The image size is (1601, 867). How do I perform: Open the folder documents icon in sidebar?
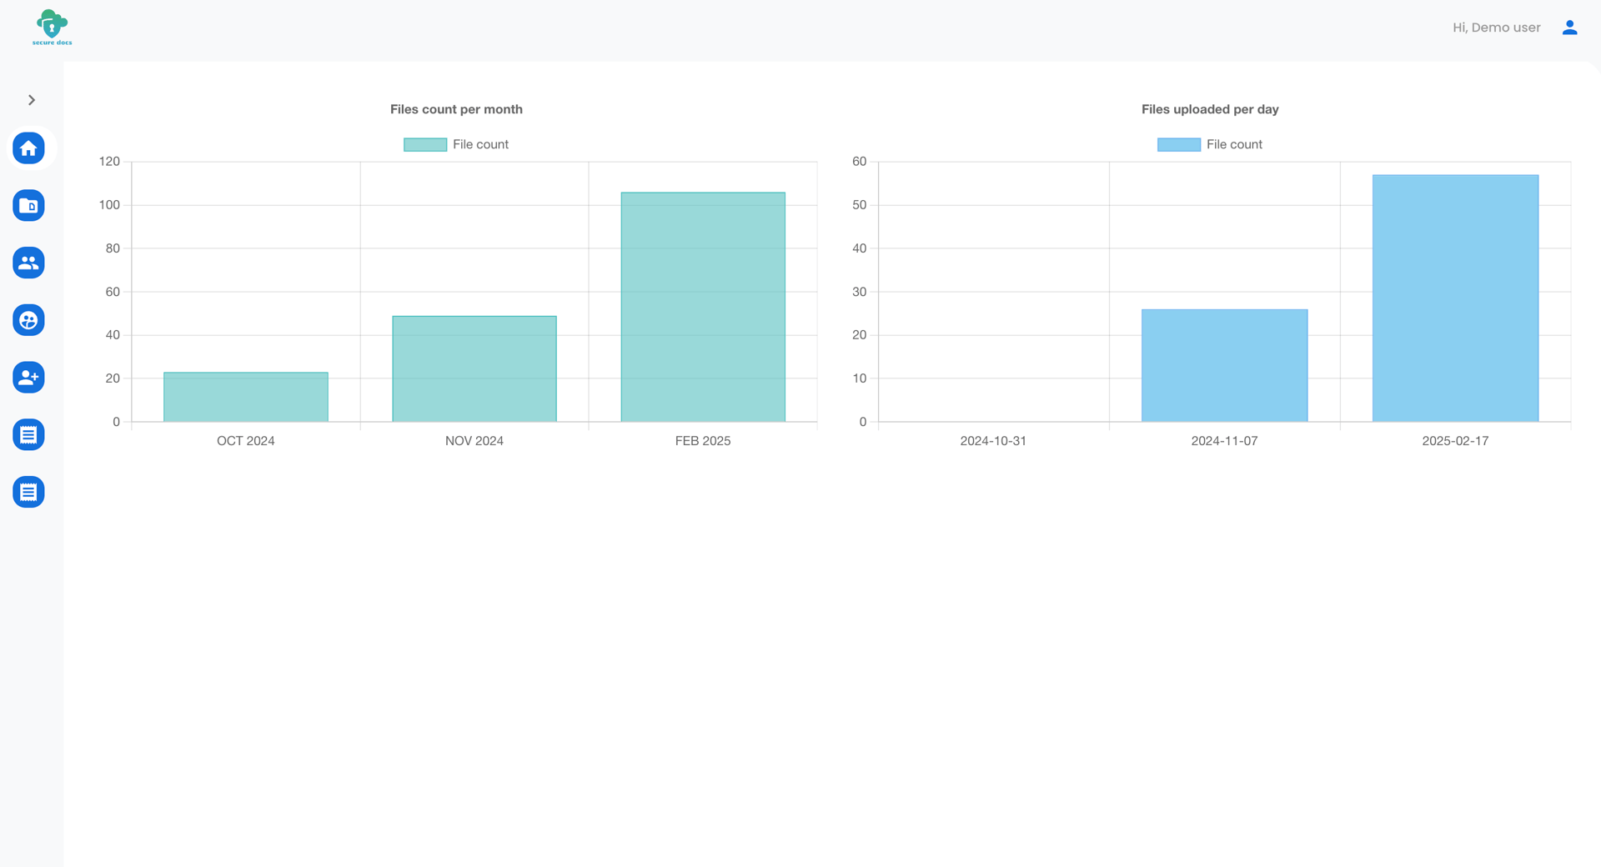(28, 206)
